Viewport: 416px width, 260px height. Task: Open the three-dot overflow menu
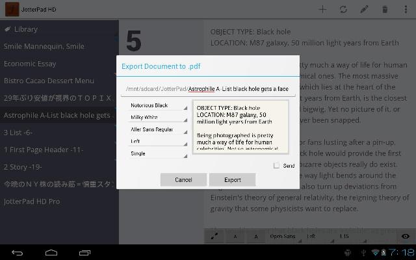point(406,10)
